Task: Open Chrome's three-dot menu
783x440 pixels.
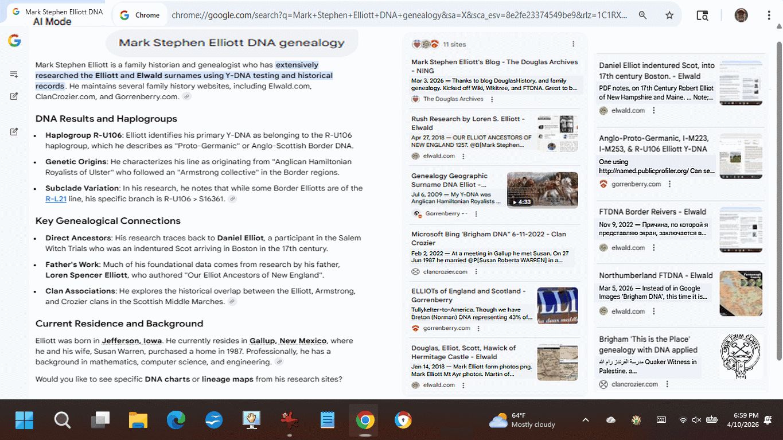Action: tap(769, 15)
